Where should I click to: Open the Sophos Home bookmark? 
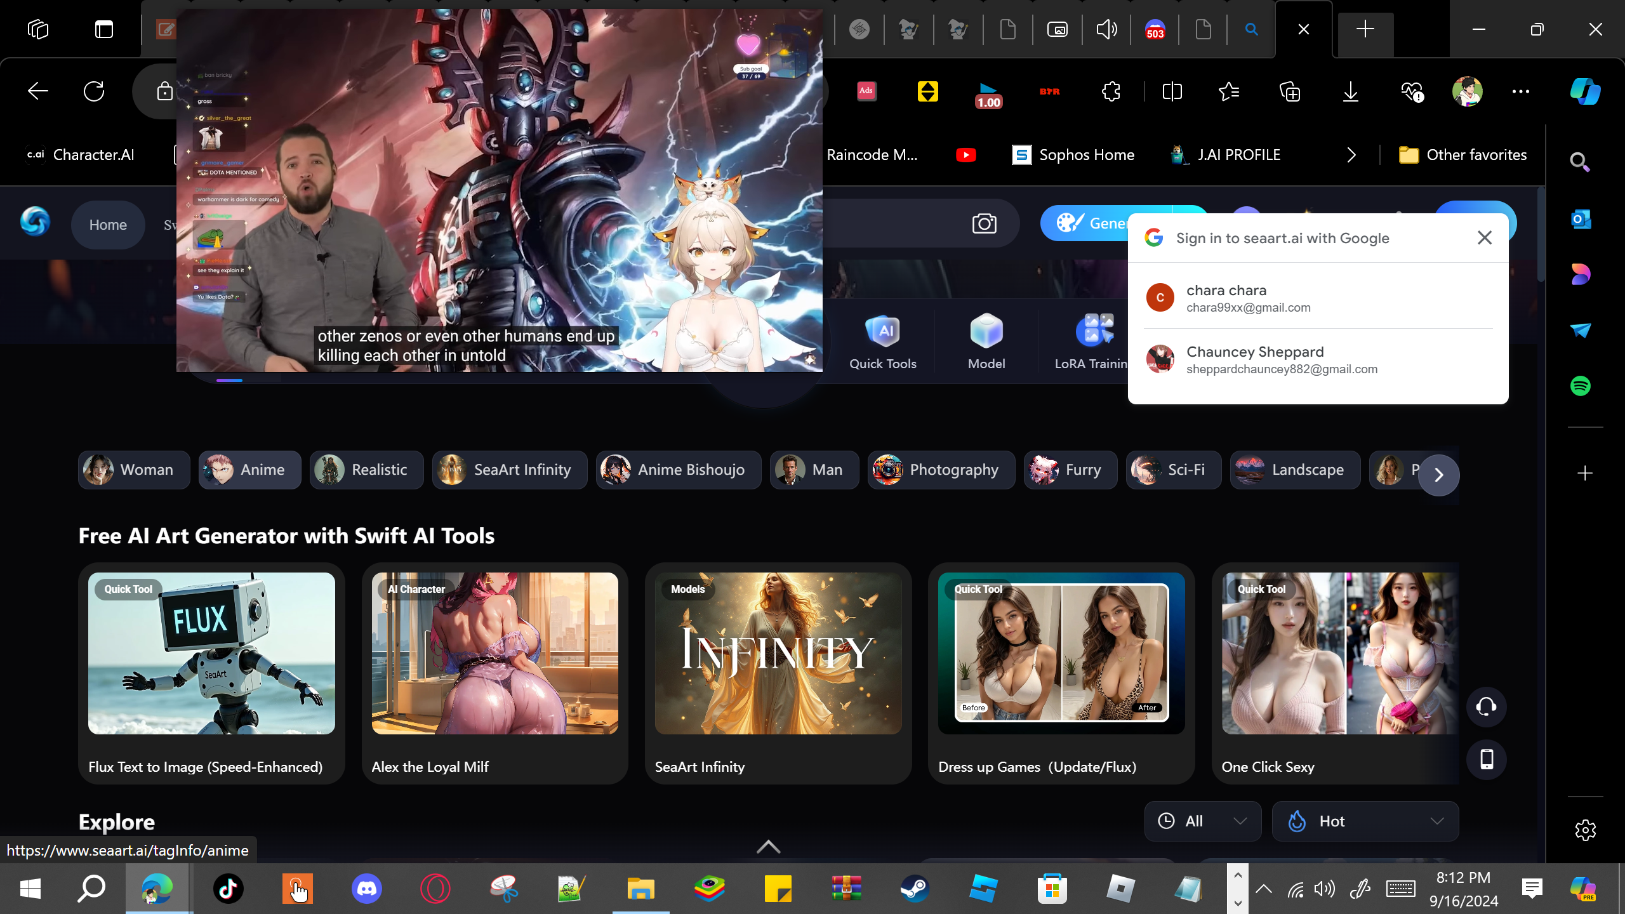pyautogui.click(x=1073, y=155)
